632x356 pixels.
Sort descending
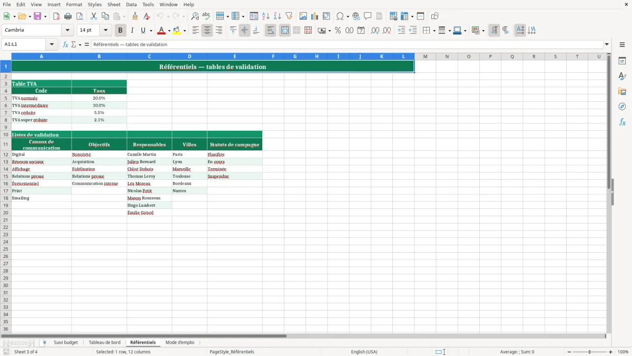[277, 16]
